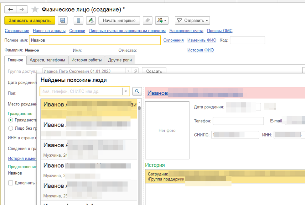305x205 pixels.
Task: Select the Лицо без гражданства radio button
Action: tap(11, 128)
